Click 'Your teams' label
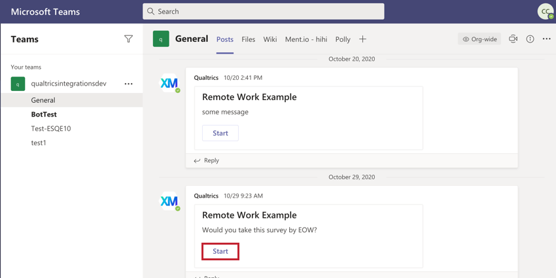The height and width of the screenshot is (278, 556). pyautogui.click(x=26, y=67)
